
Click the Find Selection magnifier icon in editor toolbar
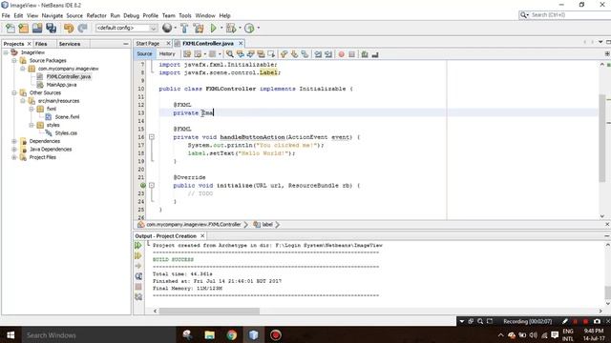tap(230, 54)
